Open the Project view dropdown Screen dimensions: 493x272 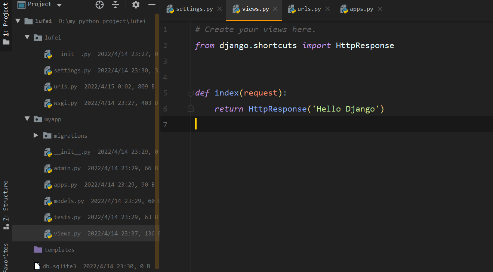(59, 4)
